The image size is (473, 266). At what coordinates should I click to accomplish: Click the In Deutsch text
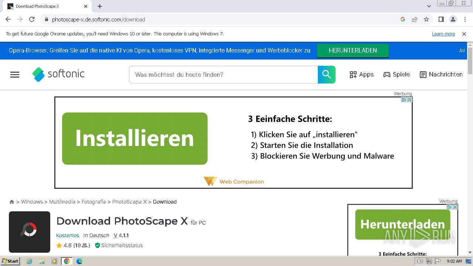point(96,235)
